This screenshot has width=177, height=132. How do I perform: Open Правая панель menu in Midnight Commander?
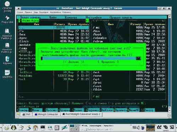(x=121, y=17)
